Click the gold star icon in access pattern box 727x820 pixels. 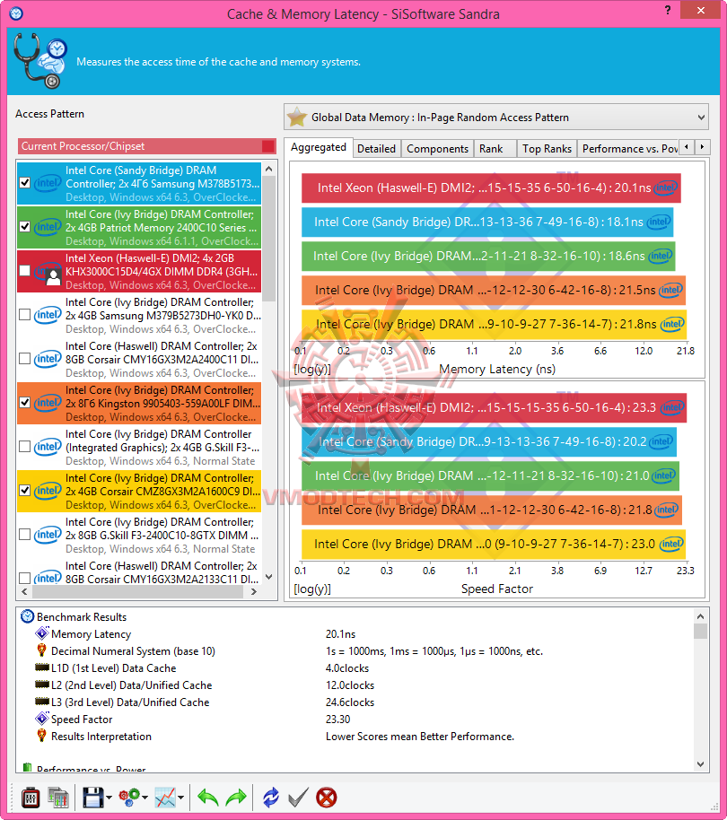click(297, 118)
